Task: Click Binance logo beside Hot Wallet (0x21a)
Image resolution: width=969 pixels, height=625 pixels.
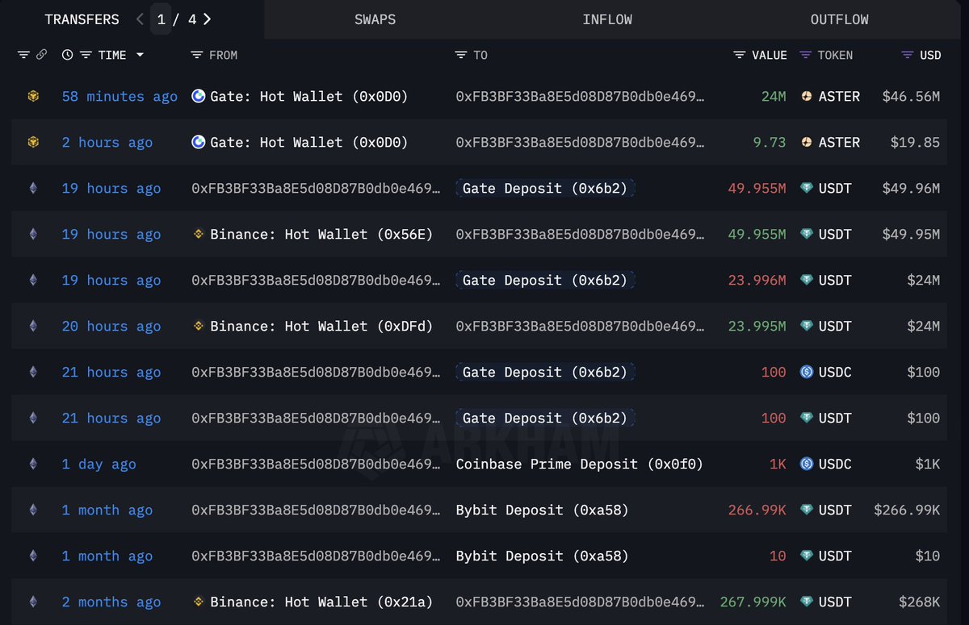Action: [x=198, y=602]
